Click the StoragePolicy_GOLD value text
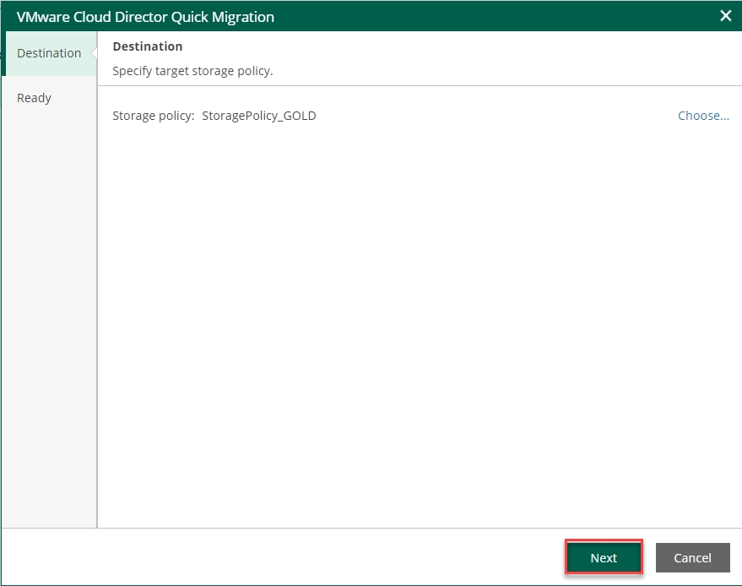The height and width of the screenshot is (586, 742). tap(259, 116)
